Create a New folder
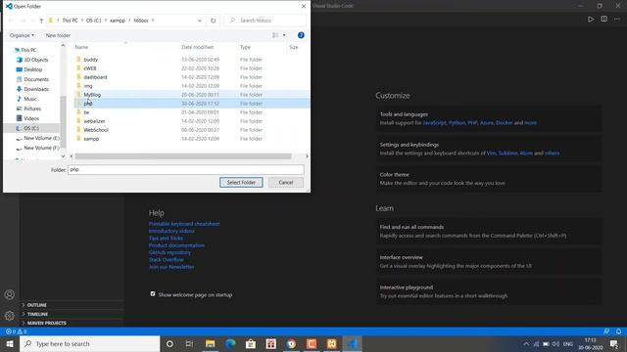 click(58, 35)
